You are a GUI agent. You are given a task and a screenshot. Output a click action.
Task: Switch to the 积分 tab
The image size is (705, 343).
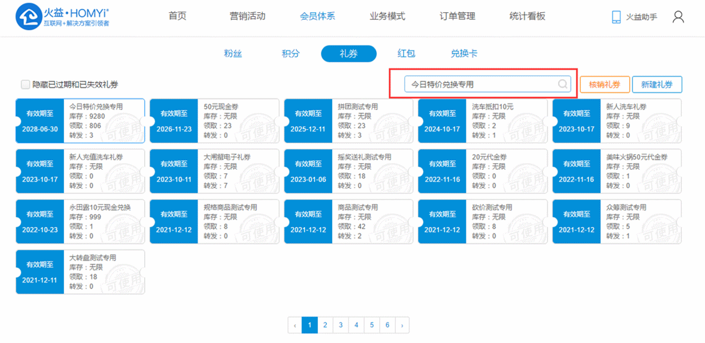[290, 54]
